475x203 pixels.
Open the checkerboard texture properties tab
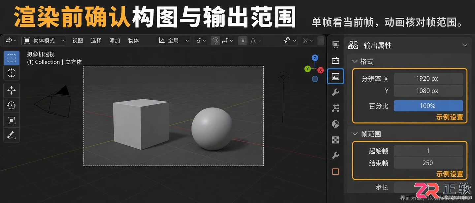pyautogui.click(x=335, y=140)
